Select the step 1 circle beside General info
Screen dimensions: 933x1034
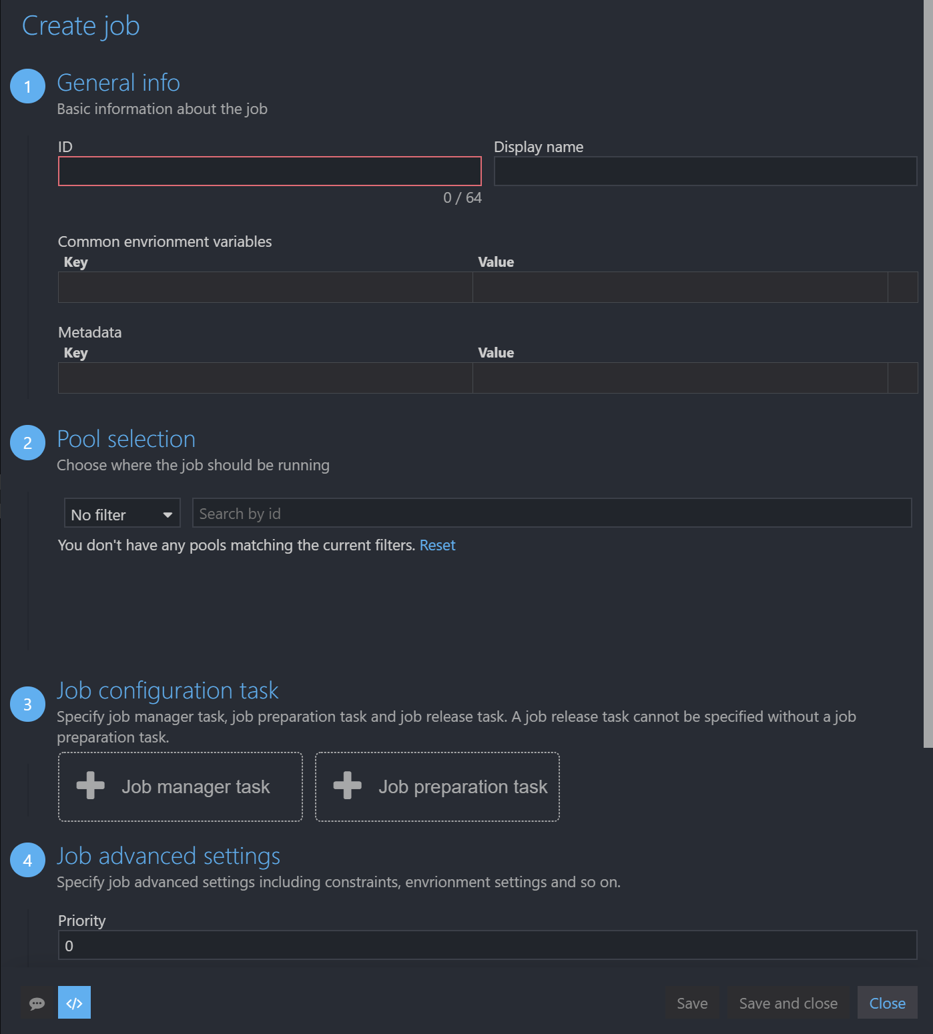(27, 86)
